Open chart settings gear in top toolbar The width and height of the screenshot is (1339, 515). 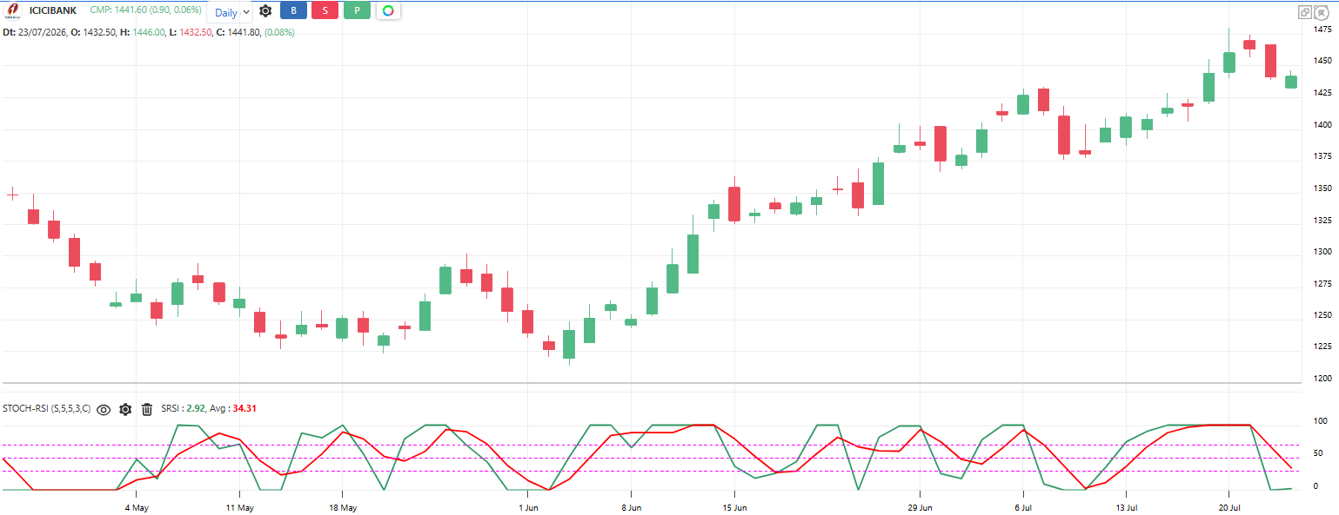265,11
